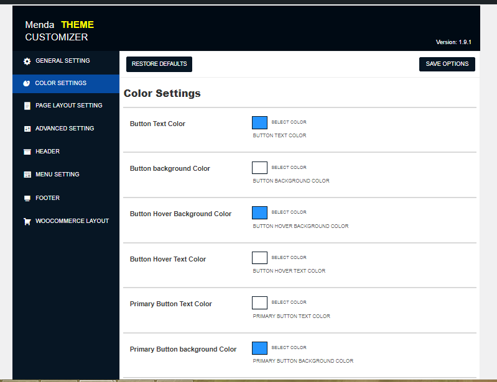Open the Button Hover Text Color swatch
Viewport: 497px width, 382px height.
coord(259,258)
